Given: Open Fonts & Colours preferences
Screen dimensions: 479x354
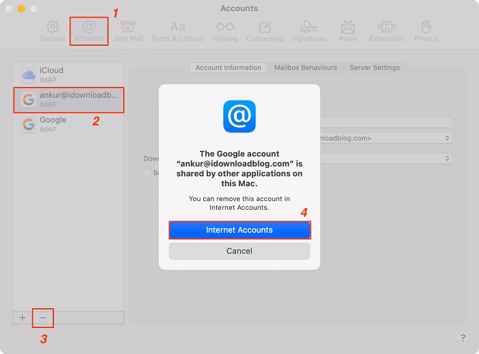Looking at the screenshot, I should tap(177, 31).
